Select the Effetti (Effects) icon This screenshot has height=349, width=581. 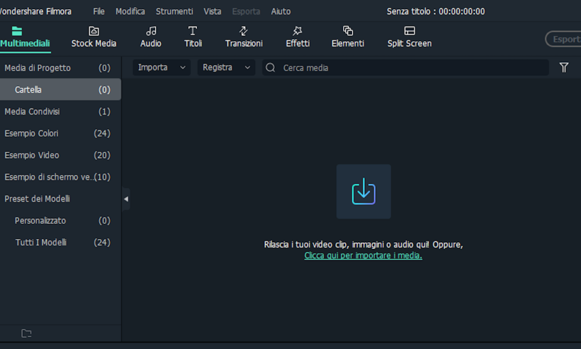click(297, 36)
